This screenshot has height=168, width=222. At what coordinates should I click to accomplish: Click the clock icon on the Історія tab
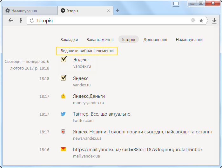63,10
